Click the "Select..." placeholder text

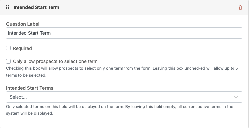18,97
